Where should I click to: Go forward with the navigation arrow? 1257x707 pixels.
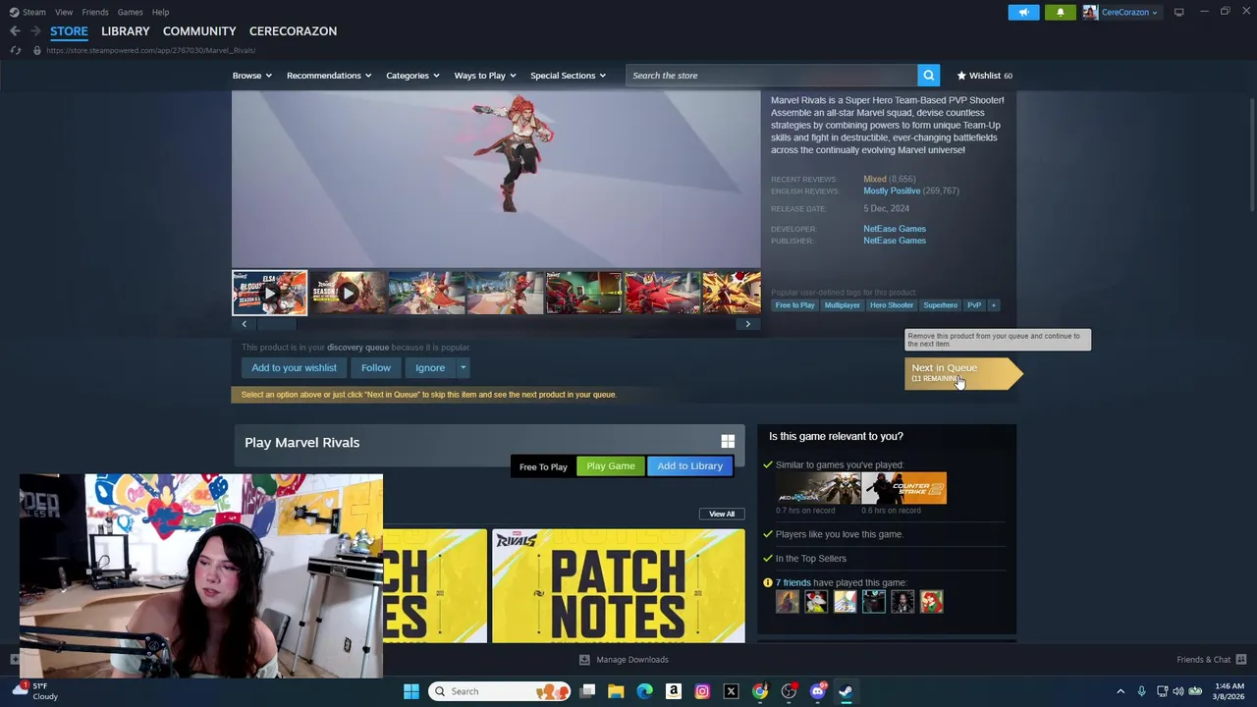click(x=35, y=31)
